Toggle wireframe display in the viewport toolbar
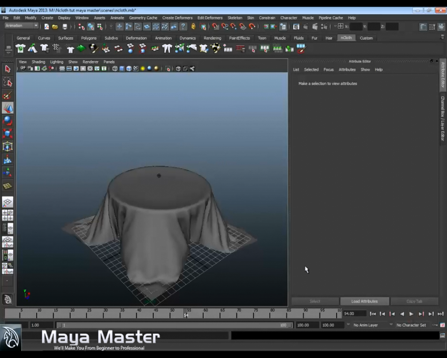Image resolution: width=447 pixels, height=358 pixels. pos(115,69)
